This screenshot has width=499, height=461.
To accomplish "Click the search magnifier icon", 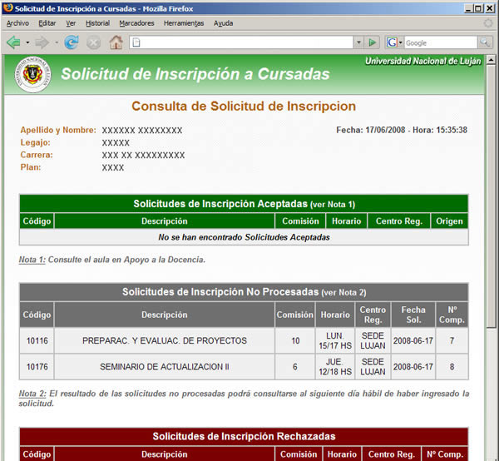I will click(x=486, y=42).
